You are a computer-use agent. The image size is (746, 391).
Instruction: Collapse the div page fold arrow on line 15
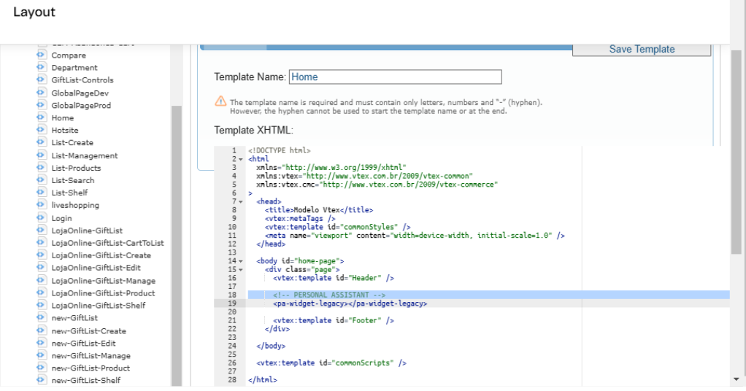pos(241,270)
